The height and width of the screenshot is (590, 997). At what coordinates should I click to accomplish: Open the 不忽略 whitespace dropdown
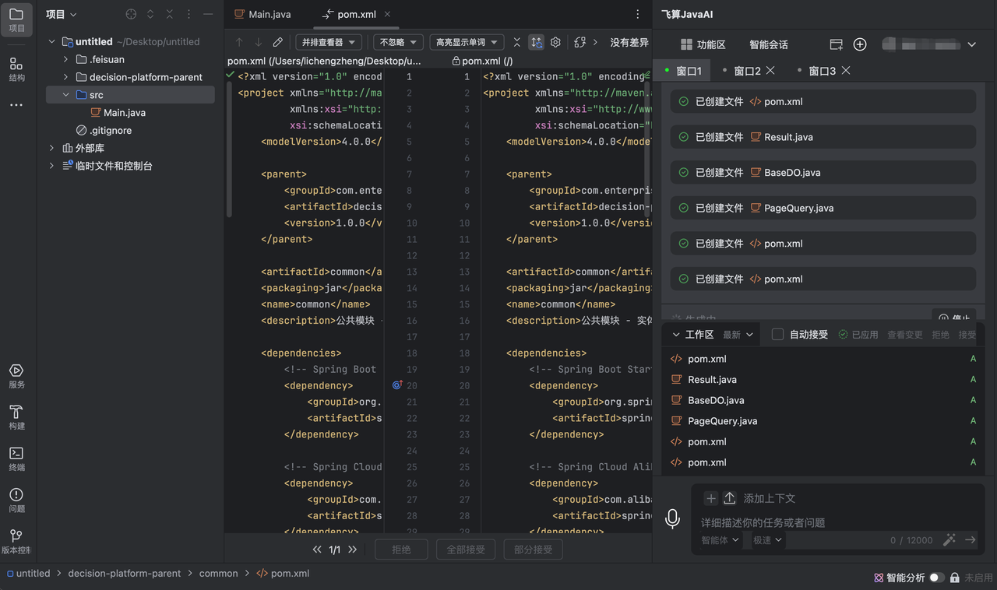click(398, 42)
